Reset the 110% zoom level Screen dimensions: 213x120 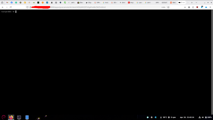(163, 7)
